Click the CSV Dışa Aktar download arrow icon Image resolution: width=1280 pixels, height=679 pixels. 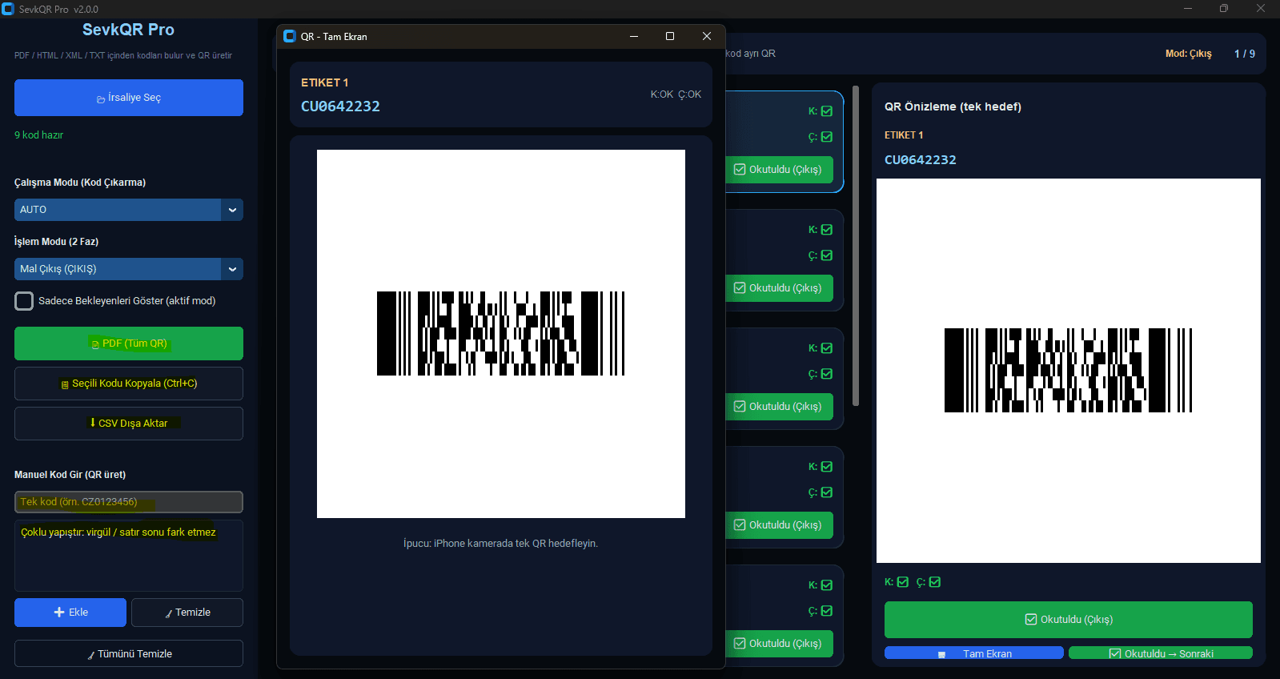[93, 422]
